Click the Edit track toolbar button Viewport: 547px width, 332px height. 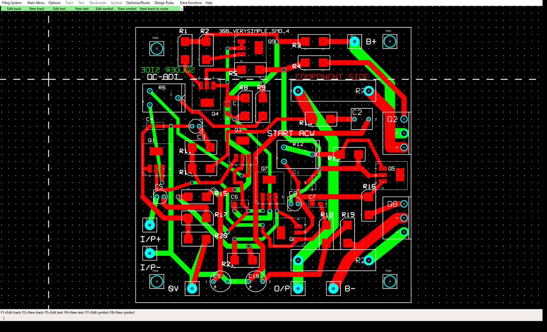(x=14, y=9)
